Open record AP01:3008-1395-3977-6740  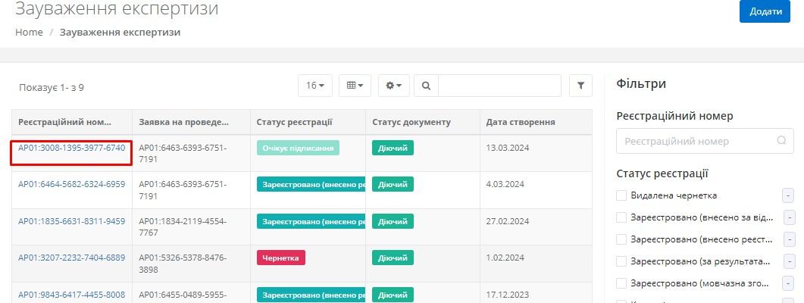pyautogui.click(x=71, y=148)
